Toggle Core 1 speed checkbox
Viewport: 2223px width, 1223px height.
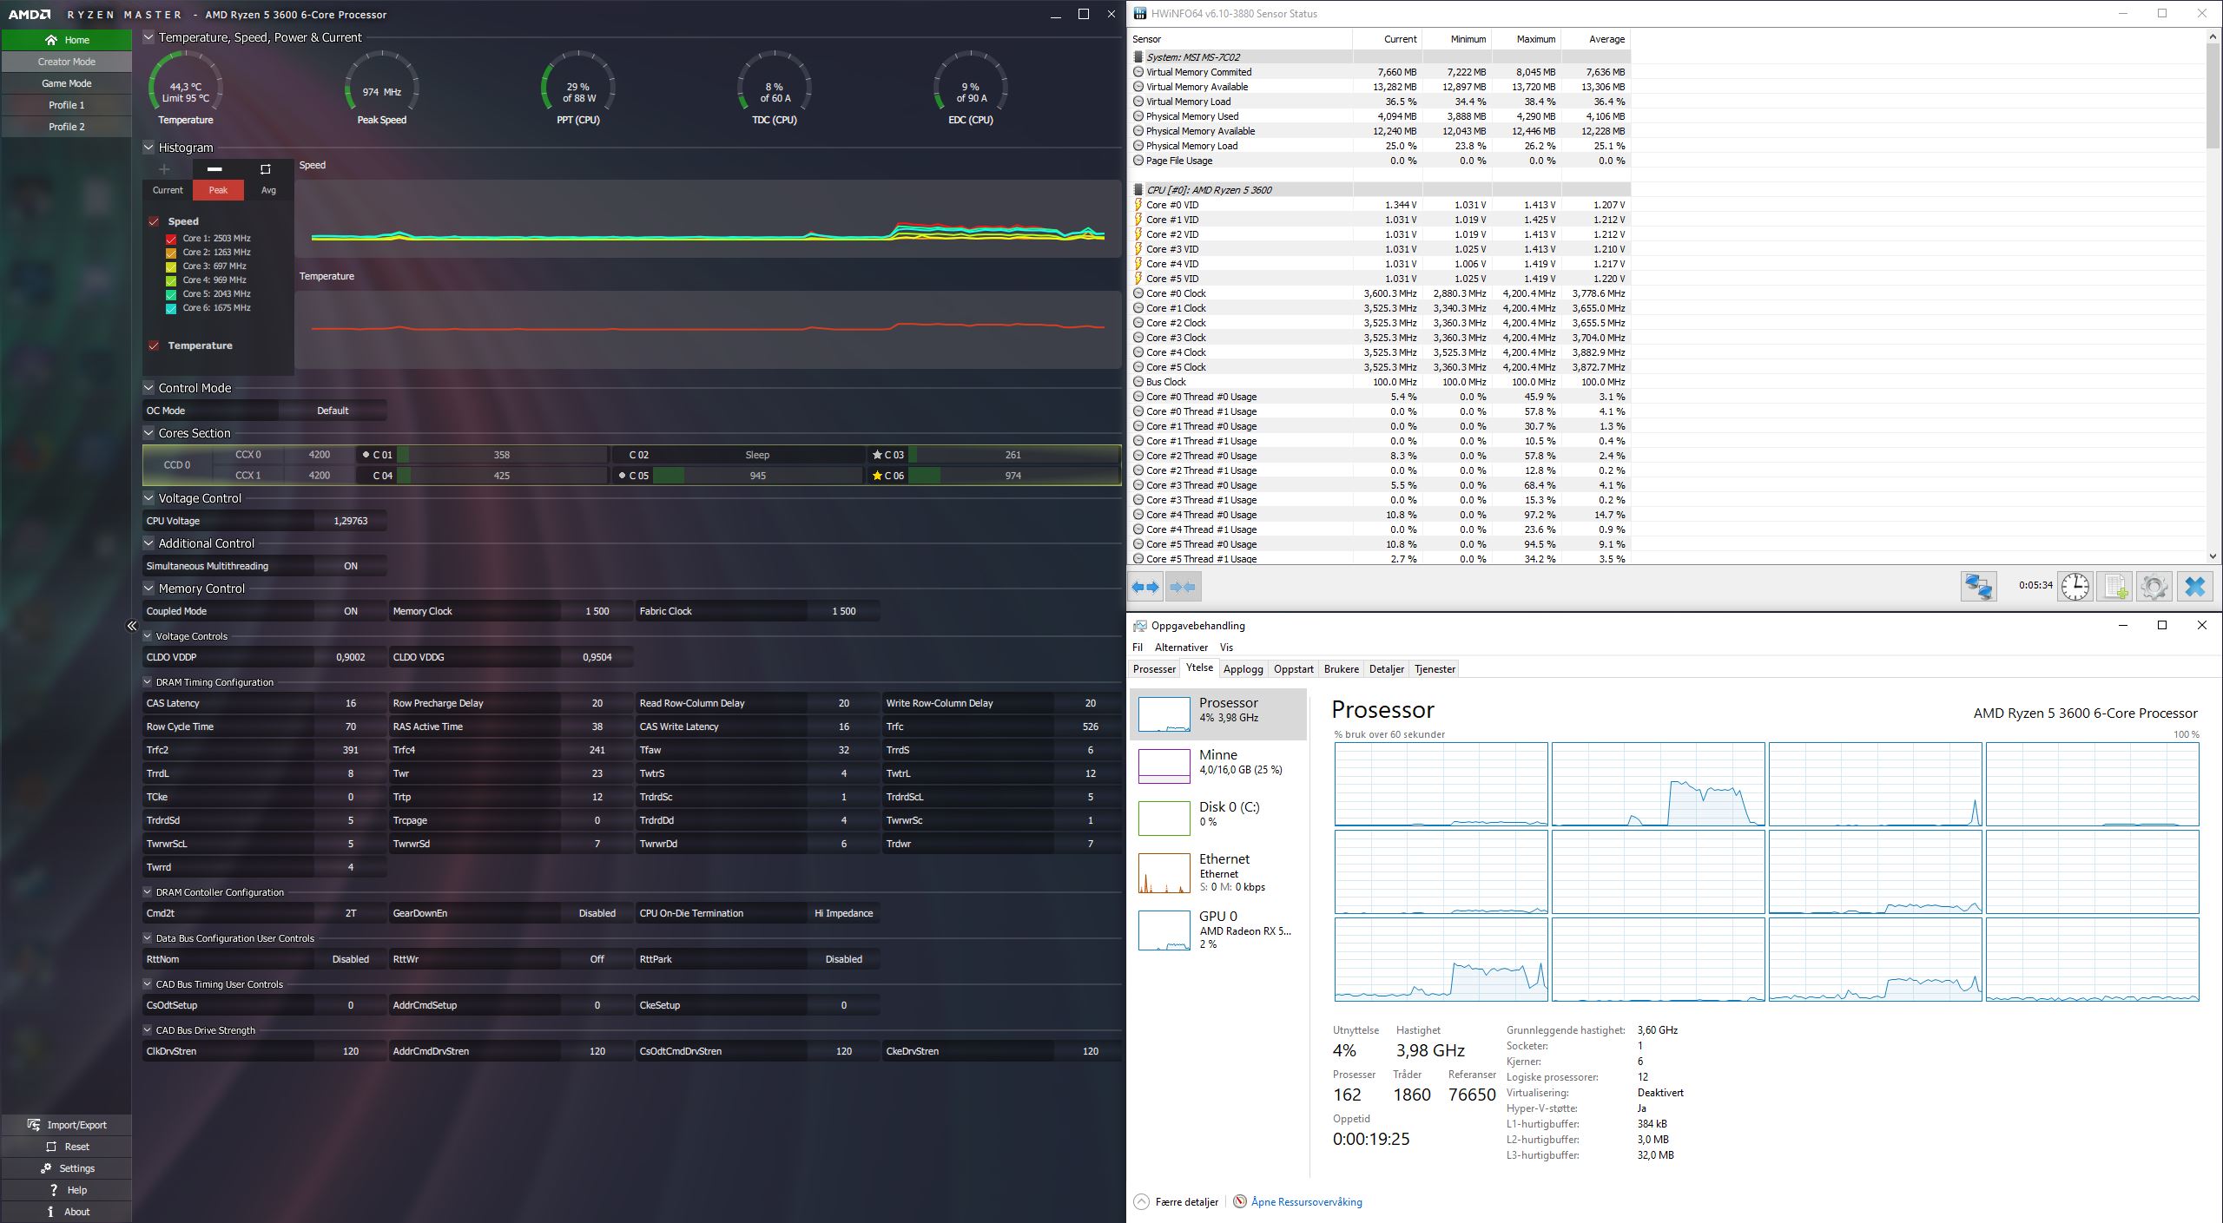tap(171, 239)
